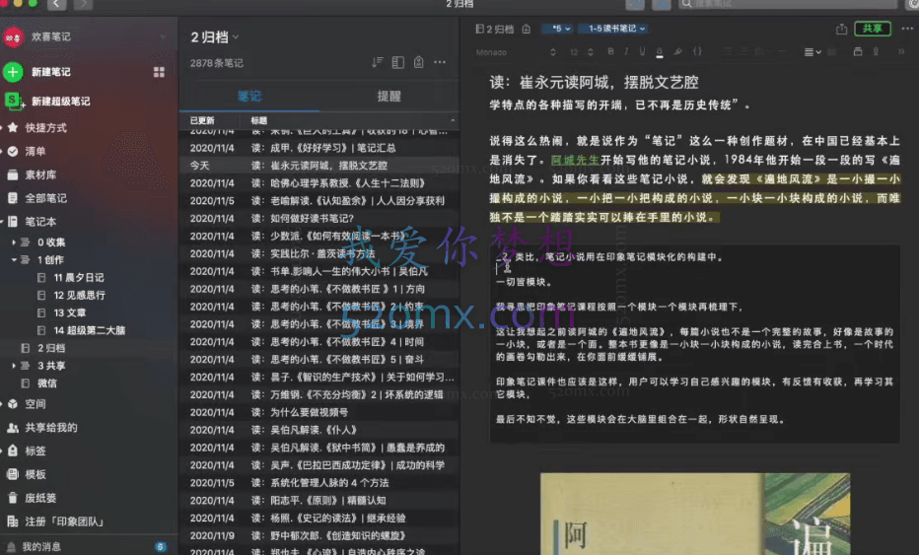This screenshot has width=919, height=555.
Task: Open 模板 in the sidebar
Action: point(27,474)
